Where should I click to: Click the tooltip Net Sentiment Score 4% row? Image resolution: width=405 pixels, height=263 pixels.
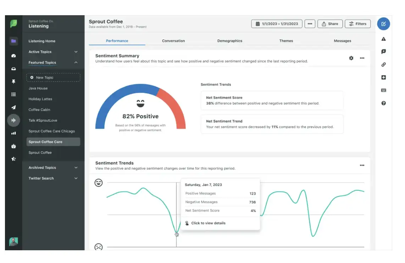coord(220,210)
